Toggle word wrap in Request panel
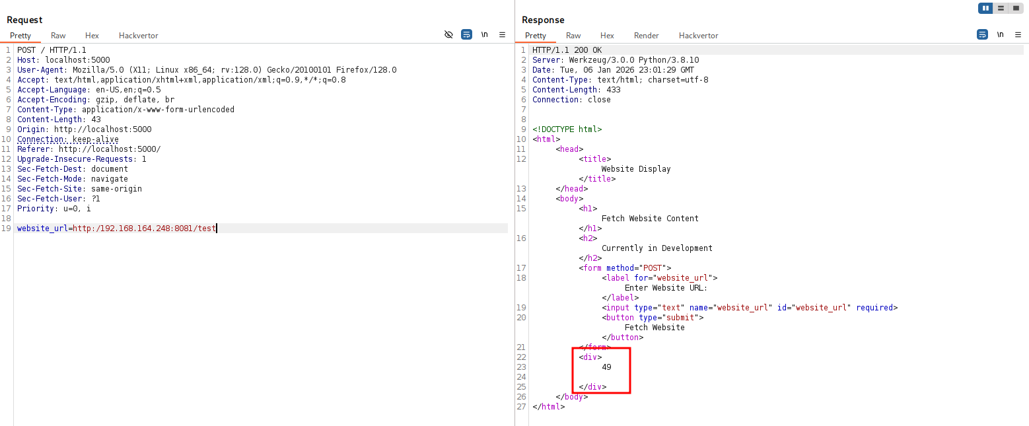The height and width of the screenshot is (426, 1029). coord(466,34)
